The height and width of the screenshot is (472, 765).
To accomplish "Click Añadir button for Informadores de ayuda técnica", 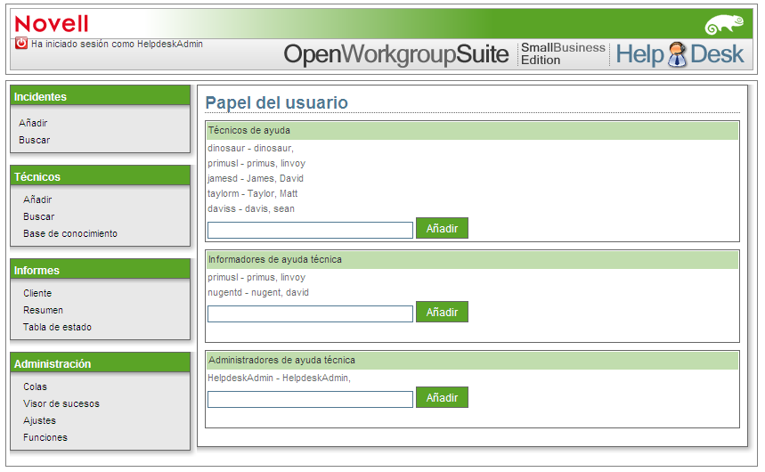I will [442, 312].
